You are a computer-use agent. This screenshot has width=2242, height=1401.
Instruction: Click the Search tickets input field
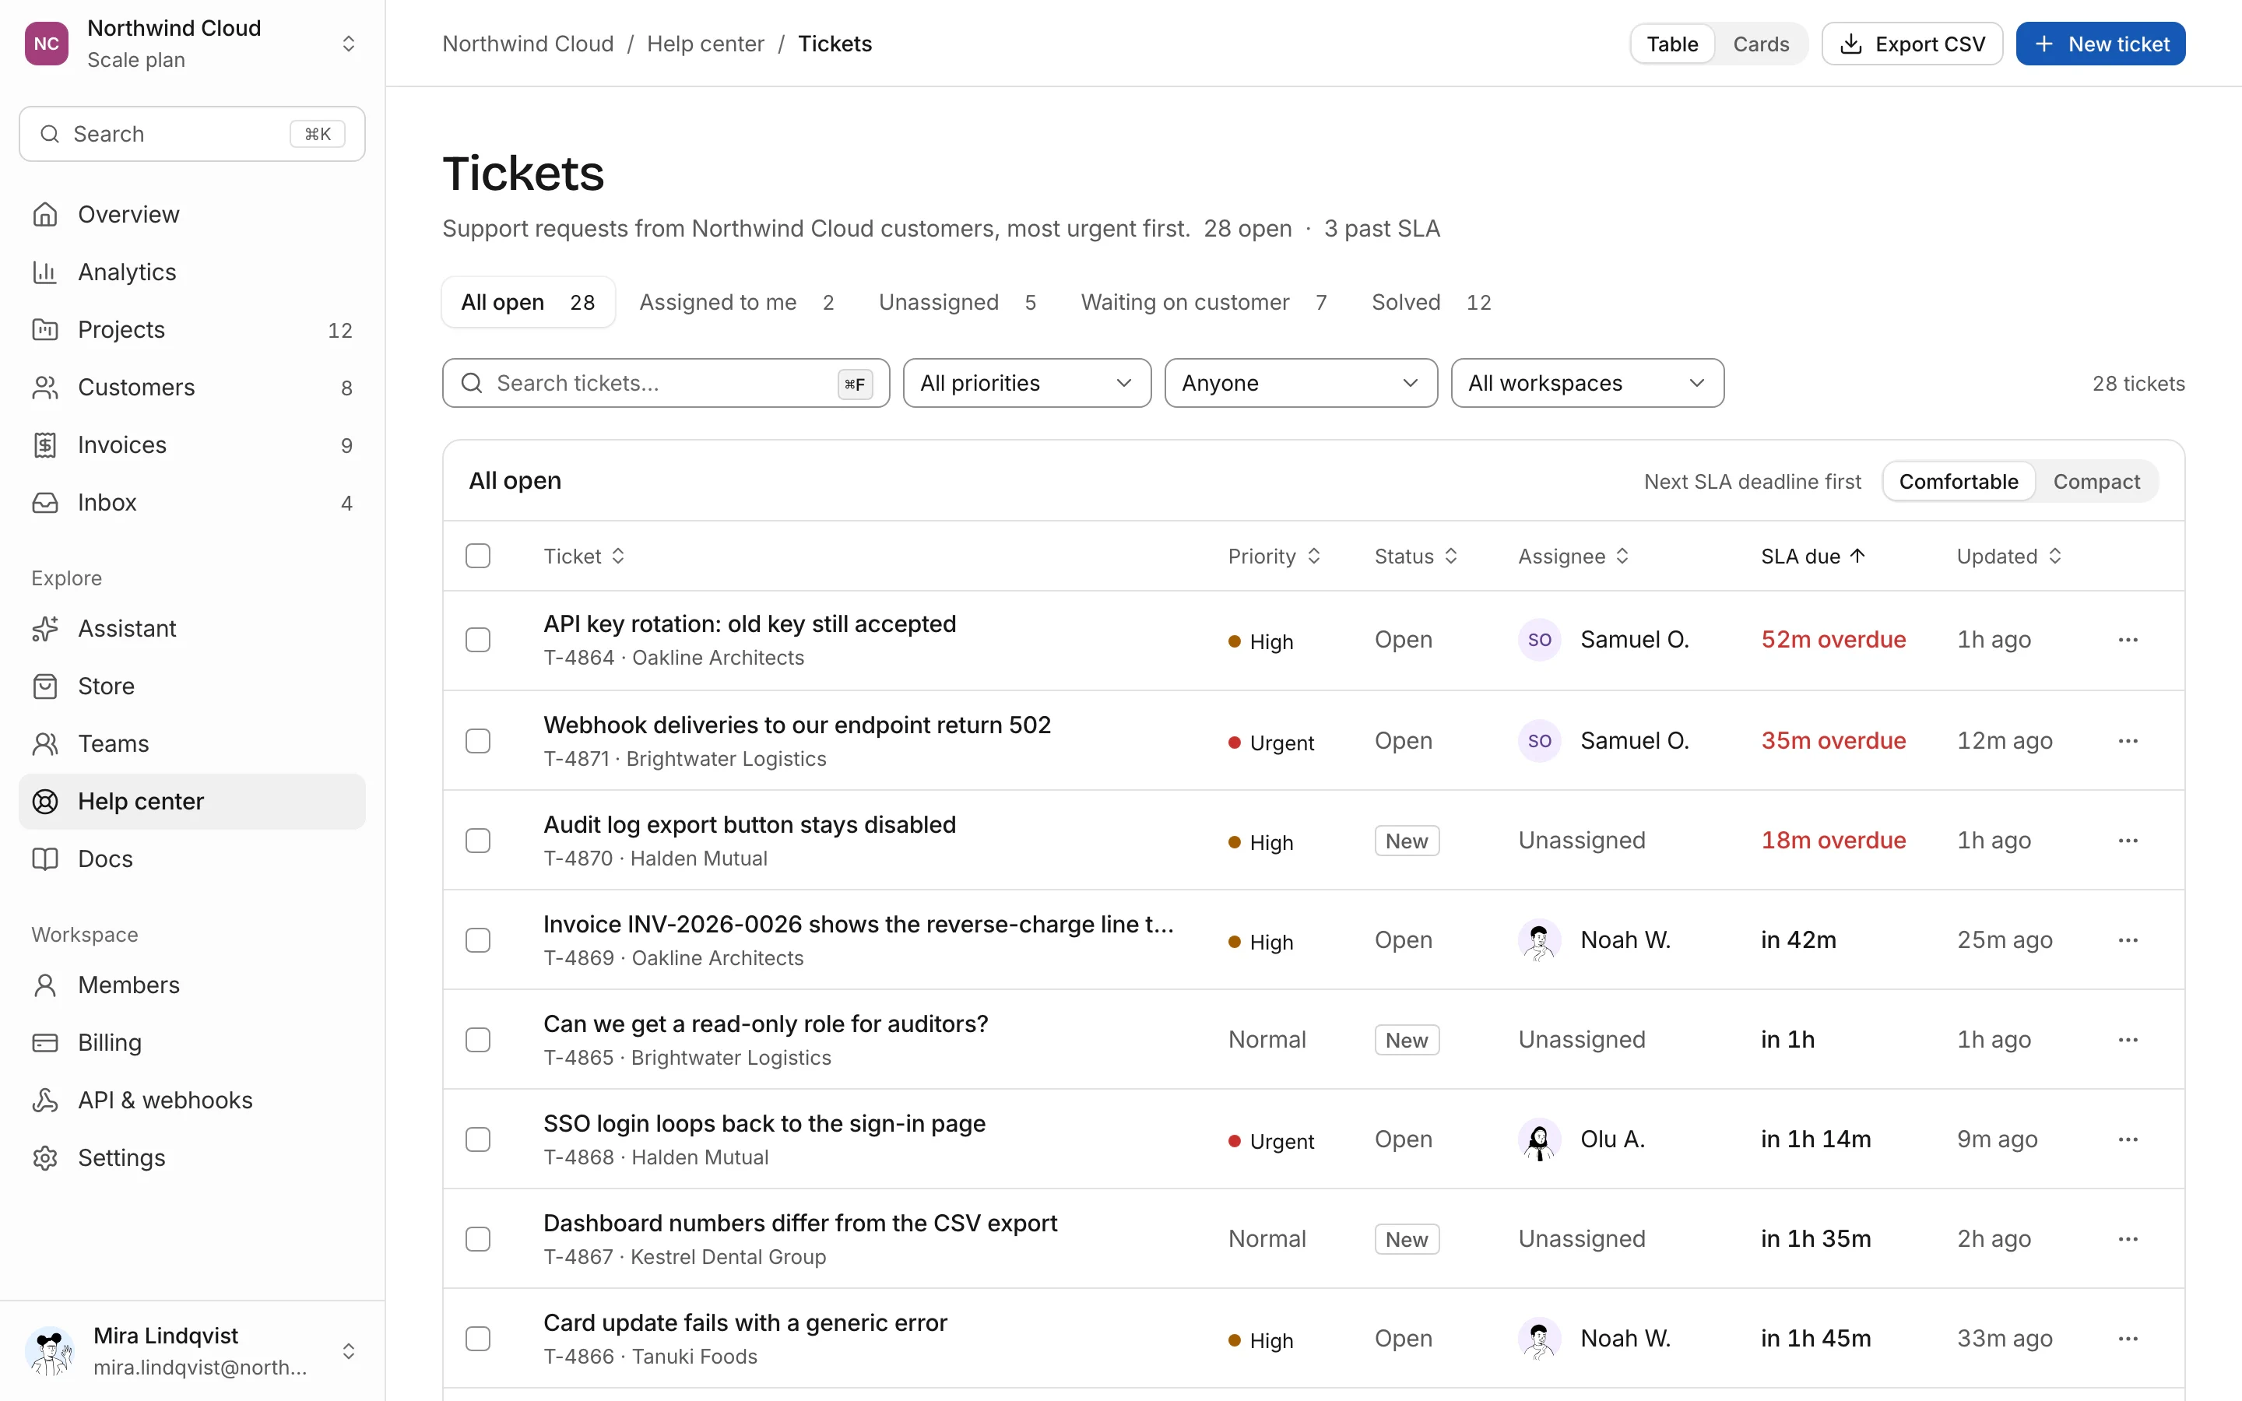point(665,383)
